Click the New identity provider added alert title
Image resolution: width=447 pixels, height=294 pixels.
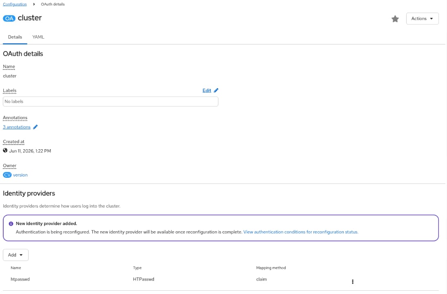[x=47, y=223]
